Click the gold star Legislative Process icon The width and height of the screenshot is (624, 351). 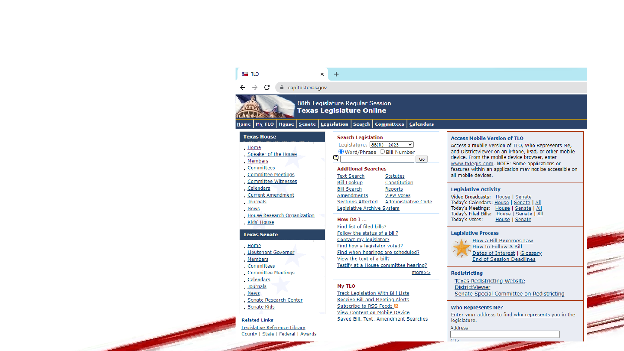pyautogui.click(x=461, y=248)
